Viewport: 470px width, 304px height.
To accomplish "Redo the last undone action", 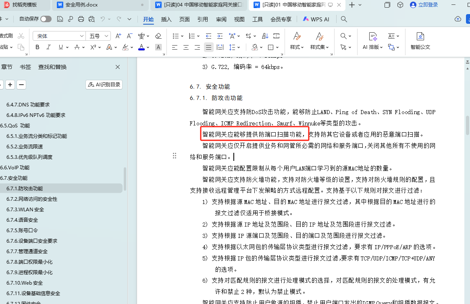I will [x=119, y=19].
